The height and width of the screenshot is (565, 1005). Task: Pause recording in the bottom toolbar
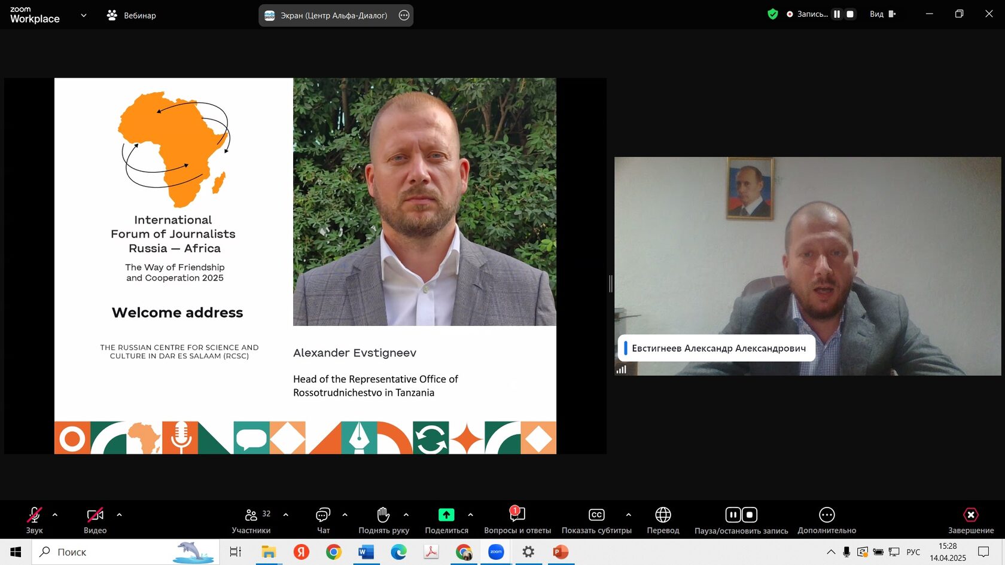tap(733, 515)
